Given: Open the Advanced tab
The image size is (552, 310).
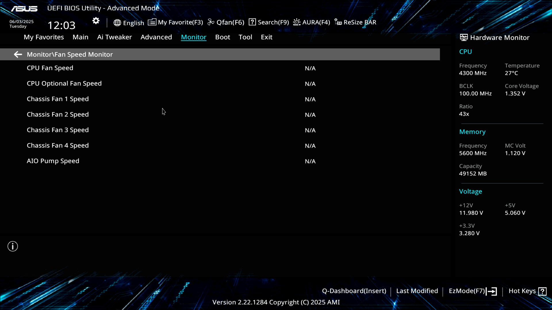Looking at the screenshot, I should [x=156, y=37].
